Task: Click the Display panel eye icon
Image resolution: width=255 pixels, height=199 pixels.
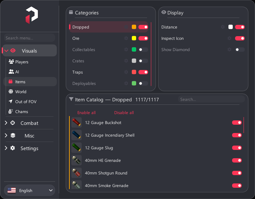Action: 164,12
